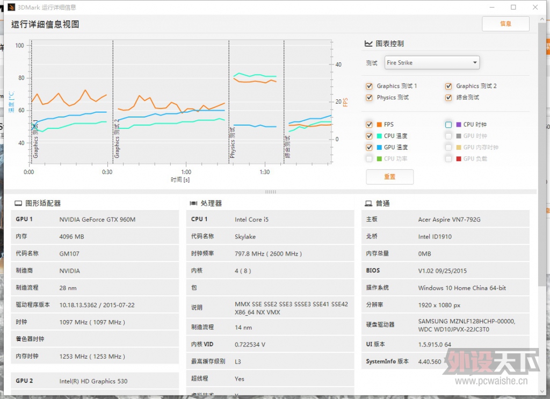Viewport: 550px width, 399px height.
Task: Click the driver version 10.18.13.5362 value
Action: pos(97,305)
